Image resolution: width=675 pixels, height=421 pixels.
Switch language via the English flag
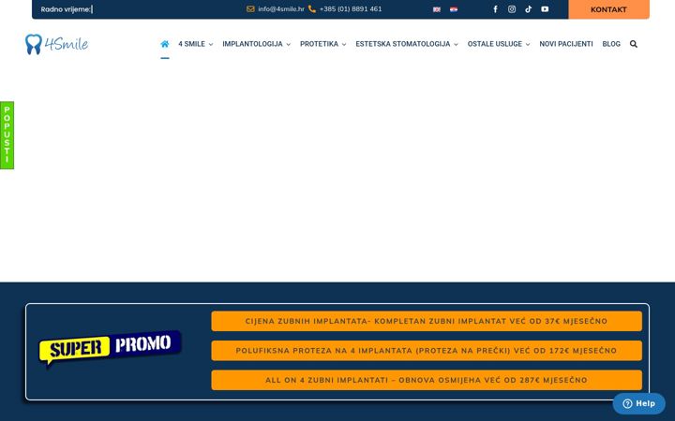click(437, 9)
